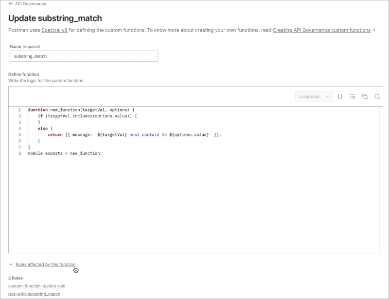Search within the code editor
The image size is (389, 299).
377,96
